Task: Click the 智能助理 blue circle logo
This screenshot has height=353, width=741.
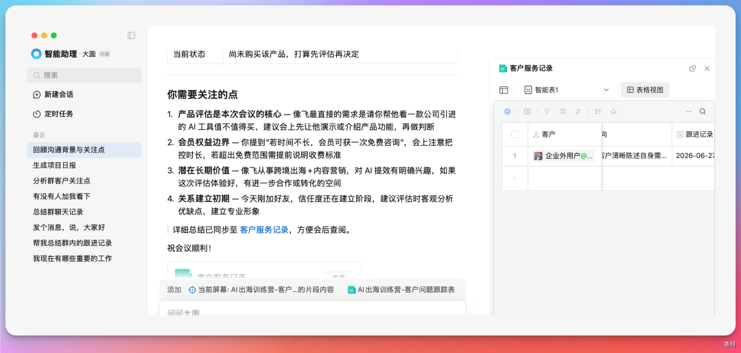Action: tap(36, 54)
